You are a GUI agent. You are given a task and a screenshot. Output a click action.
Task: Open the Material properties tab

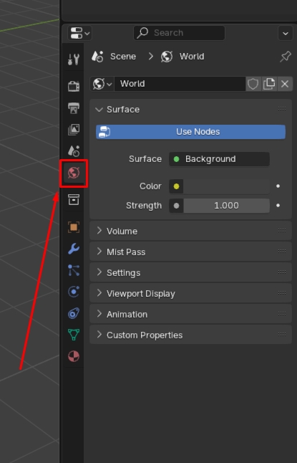tap(74, 356)
